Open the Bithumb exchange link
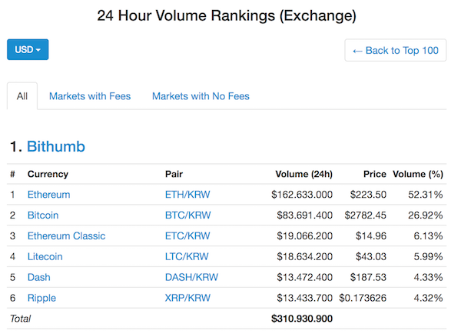Image resolution: width=461 pixels, height=334 pixels. click(56, 146)
